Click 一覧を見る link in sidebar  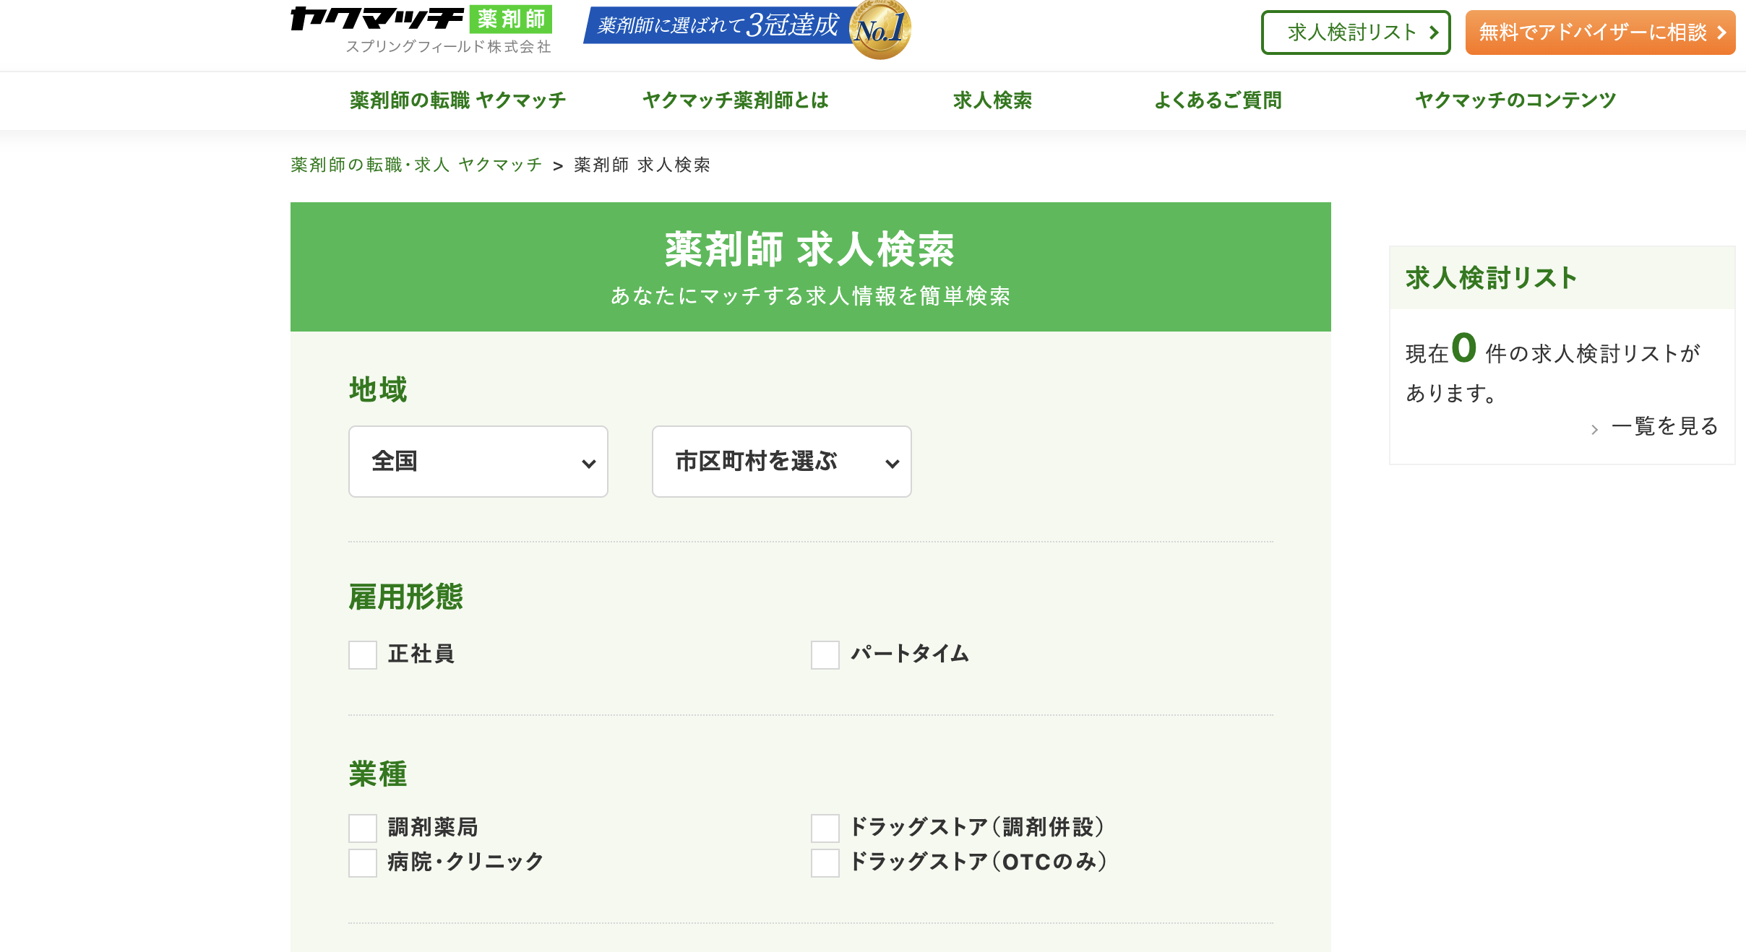pyautogui.click(x=1664, y=426)
